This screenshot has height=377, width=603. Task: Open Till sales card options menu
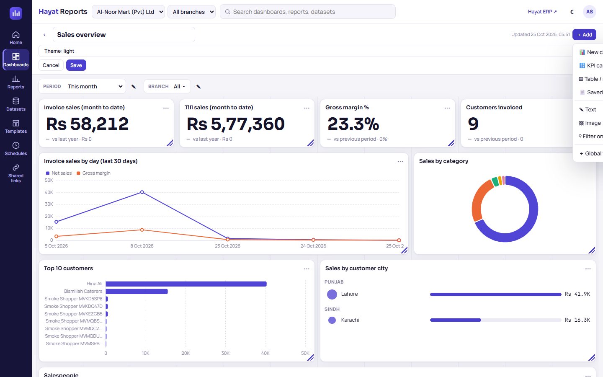(x=307, y=108)
